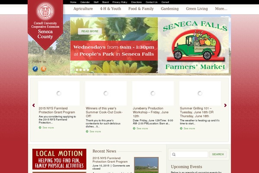This screenshot has width=259, height=173.
Task: Focus the site search input field
Action: [x=189, y=154]
